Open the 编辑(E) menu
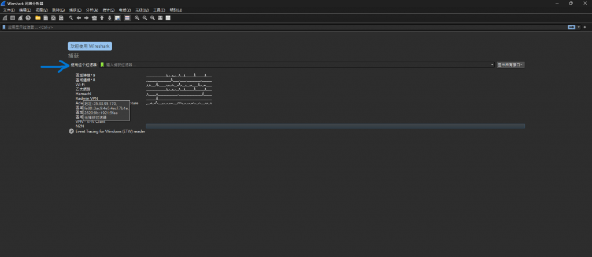592x257 pixels. tap(25, 10)
